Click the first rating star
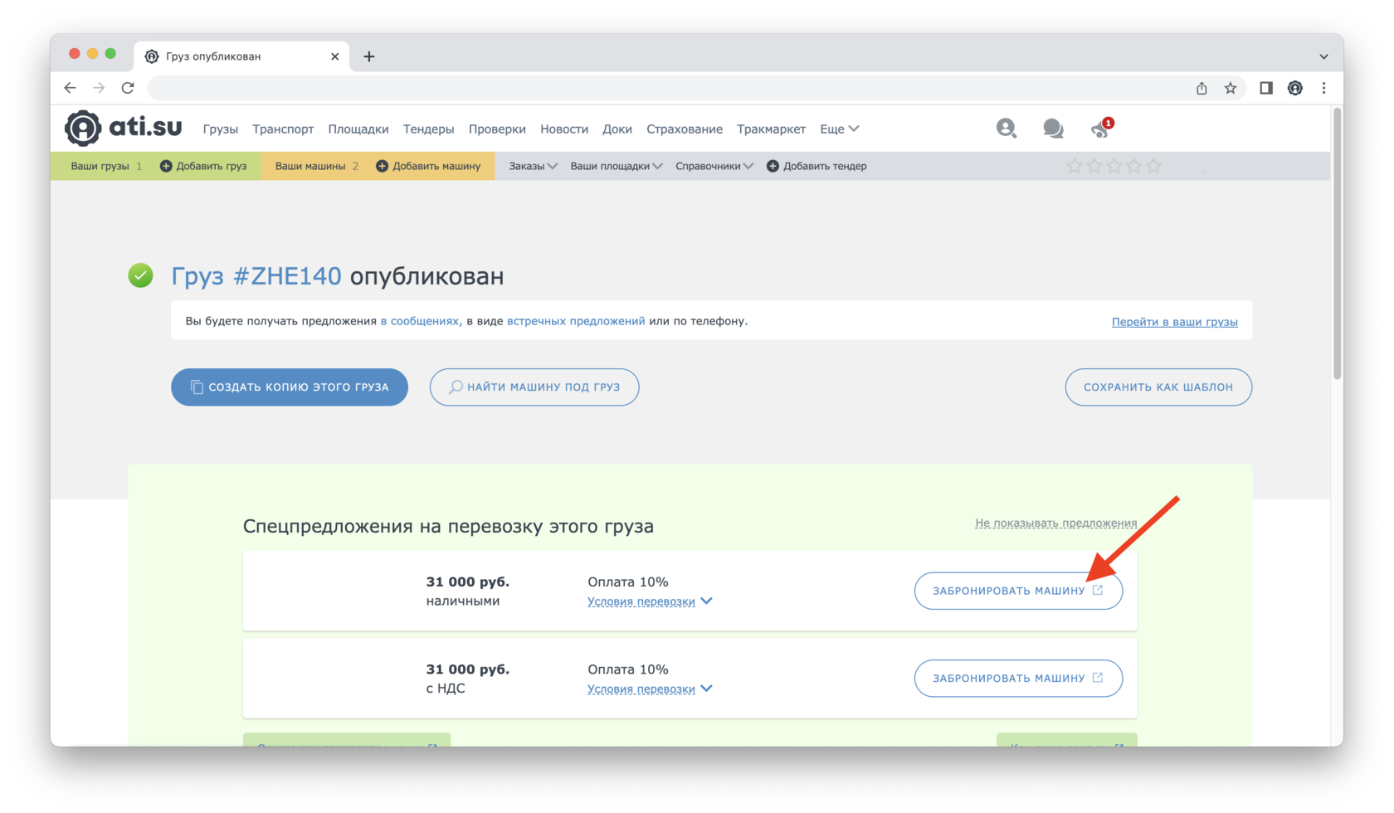The width and height of the screenshot is (1394, 813). click(x=1075, y=166)
